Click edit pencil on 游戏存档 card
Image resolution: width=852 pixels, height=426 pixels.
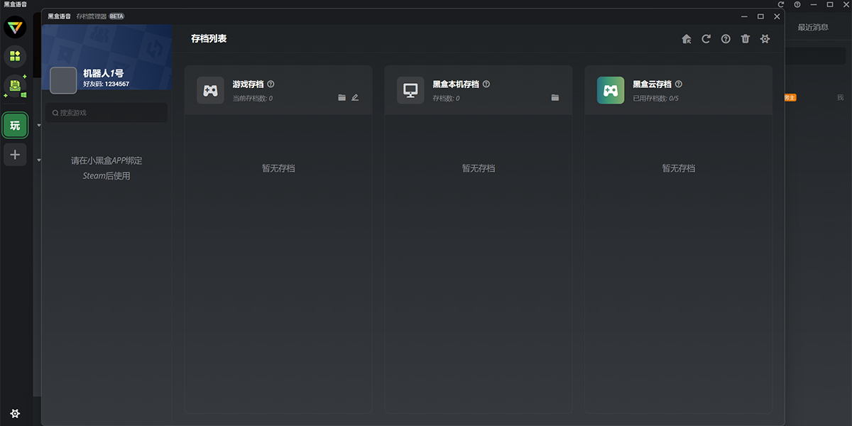[355, 98]
